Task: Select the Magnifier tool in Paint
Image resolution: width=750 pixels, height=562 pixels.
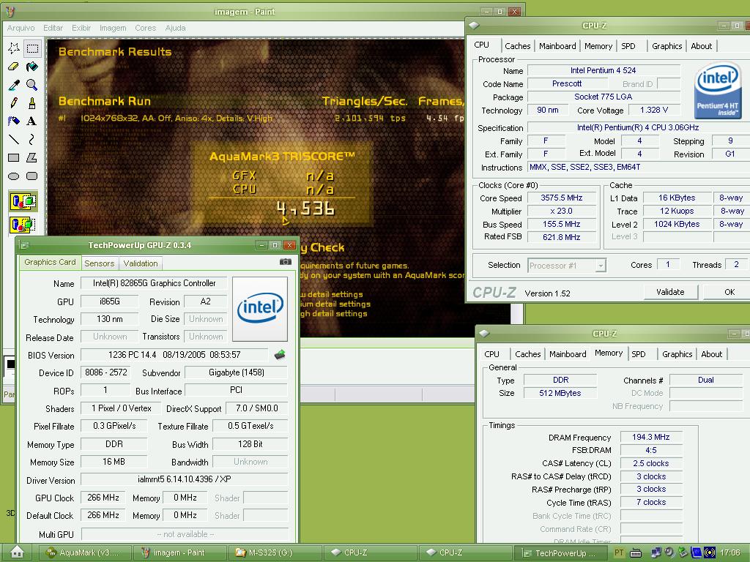Action: tap(32, 85)
